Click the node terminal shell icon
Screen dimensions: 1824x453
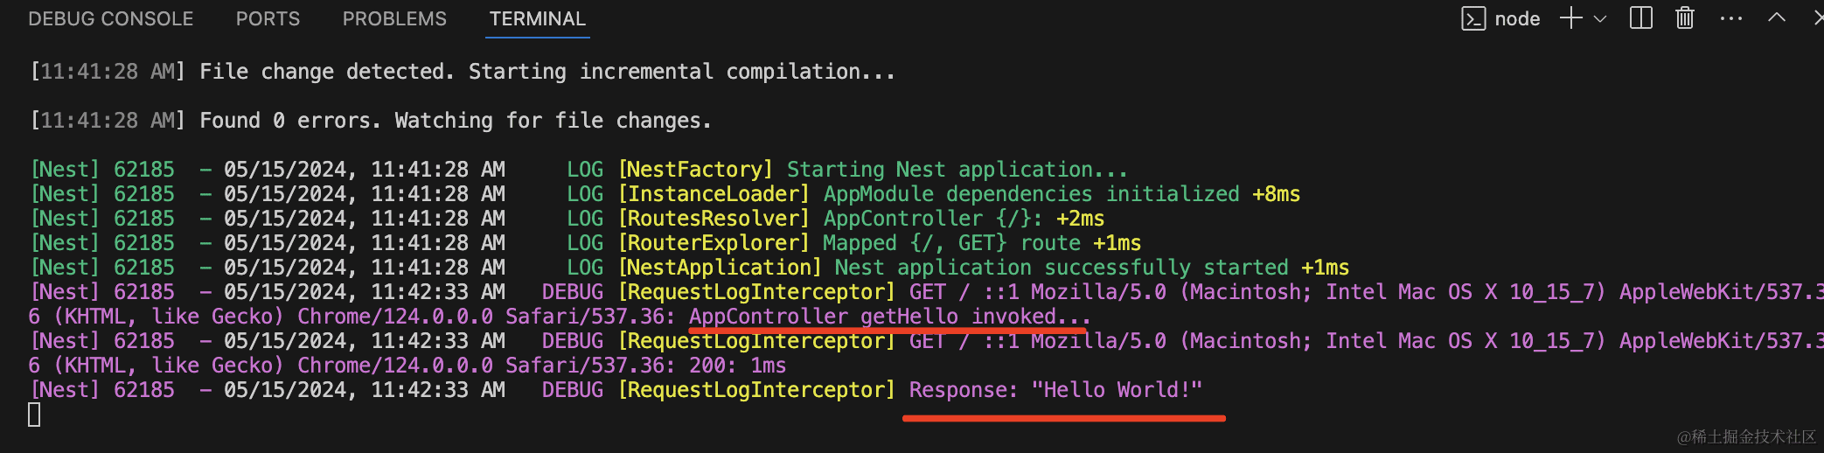click(x=1473, y=19)
